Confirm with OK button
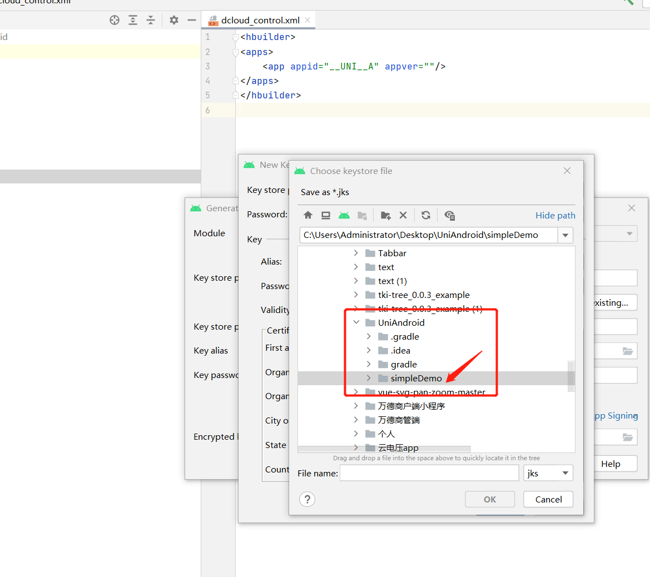The height and width of the screenshot is (577, 650). (489, 499)
